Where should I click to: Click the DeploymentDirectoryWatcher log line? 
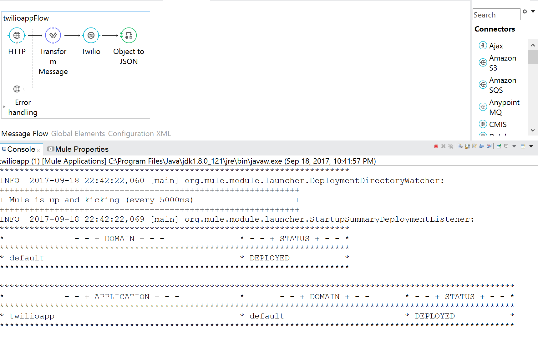click(x=222, y=180)
